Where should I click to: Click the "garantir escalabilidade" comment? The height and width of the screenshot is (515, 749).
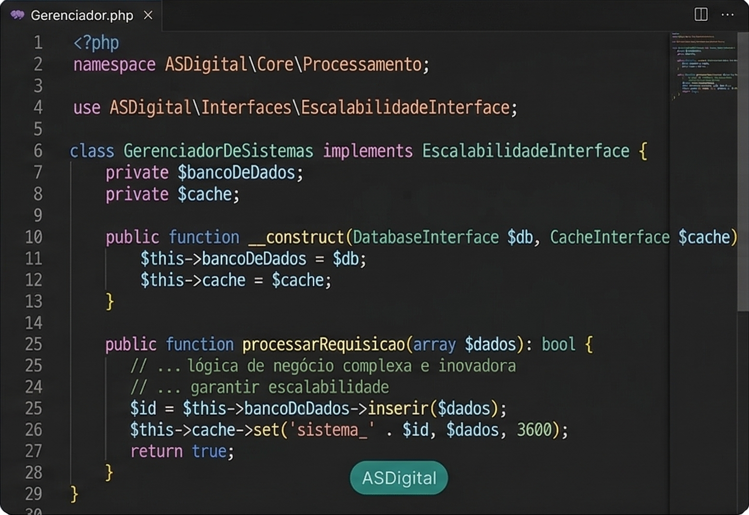[x=289, y=387]
